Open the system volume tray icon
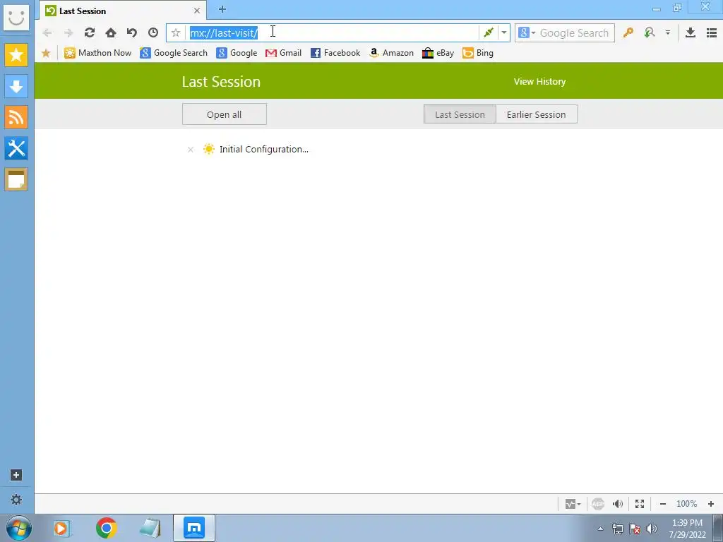Viewport: 723px width, 542px height. coord(652,529)
